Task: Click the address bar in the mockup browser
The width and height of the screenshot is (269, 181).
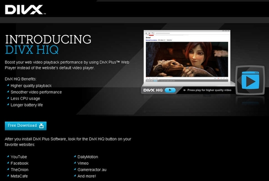Action: tap(192, 33)
